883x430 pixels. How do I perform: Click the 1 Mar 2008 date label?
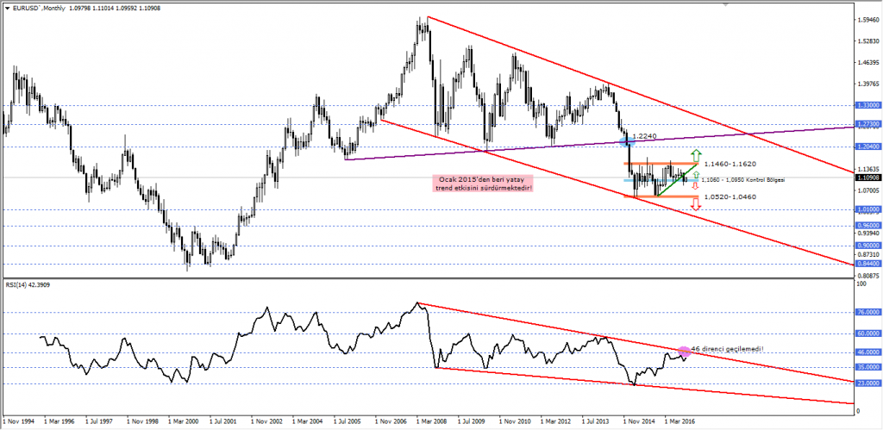pos(432,421)
